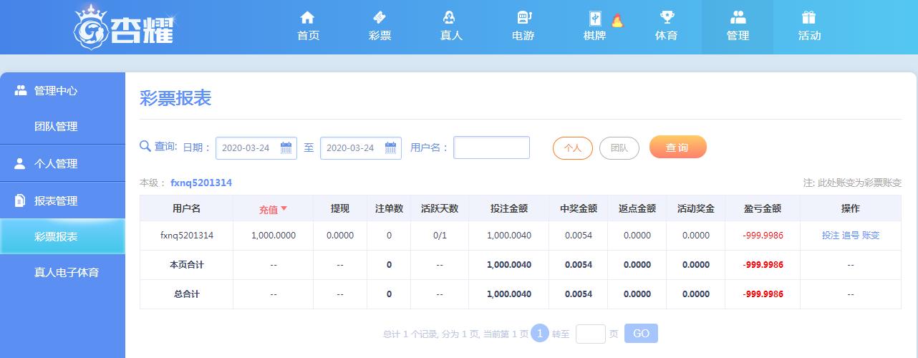Go to 真人电子体育 report in sidebar
The image size is (918, 358).
click(x=67, y=273)
